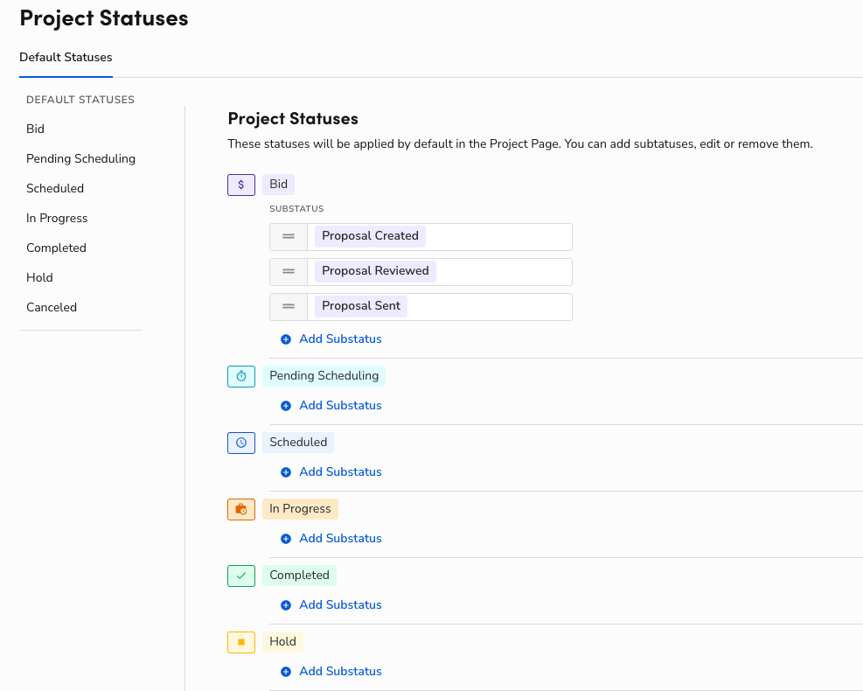
Task: Click Add Substatus under Scheduled
Action: pyautogui.click(x=340, y=471)
